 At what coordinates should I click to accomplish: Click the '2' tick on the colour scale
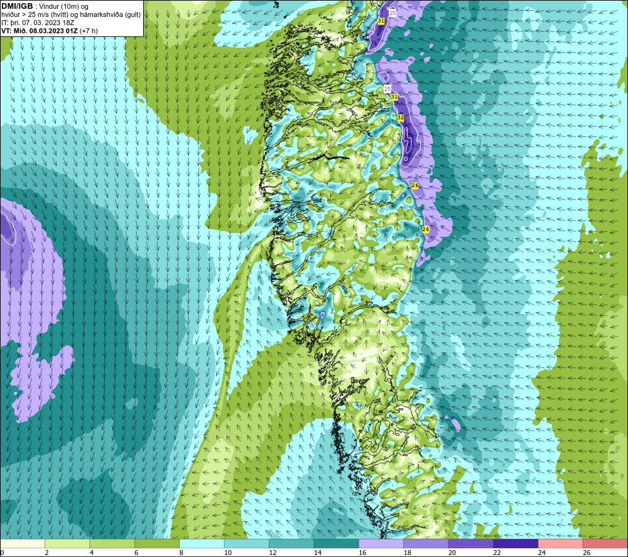click(x=47, y=553)
